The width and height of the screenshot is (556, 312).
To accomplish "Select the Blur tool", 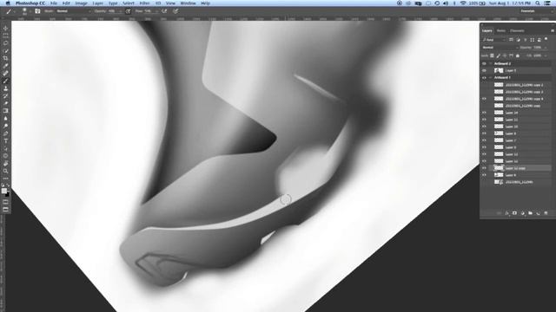I will coord(5,118).
